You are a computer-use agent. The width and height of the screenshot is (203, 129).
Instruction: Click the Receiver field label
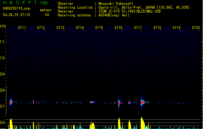(x=66, y=11)
